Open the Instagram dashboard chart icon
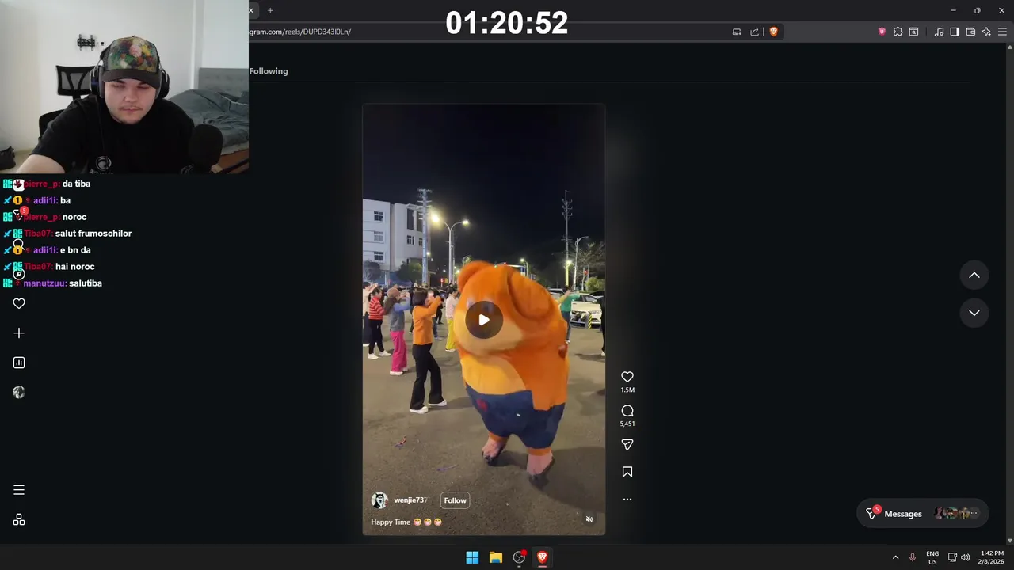Image resolution: width=1014 pixels, height=570 pixels. point(19,363)
